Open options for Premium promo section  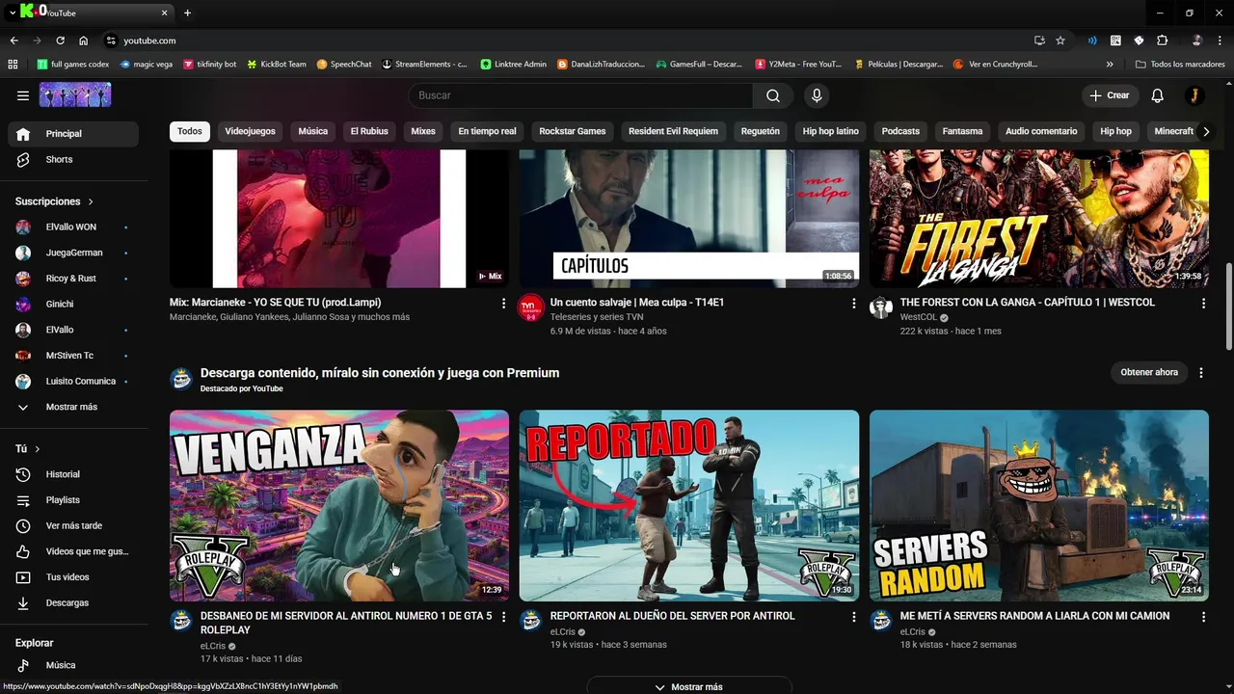(1200, 372)
